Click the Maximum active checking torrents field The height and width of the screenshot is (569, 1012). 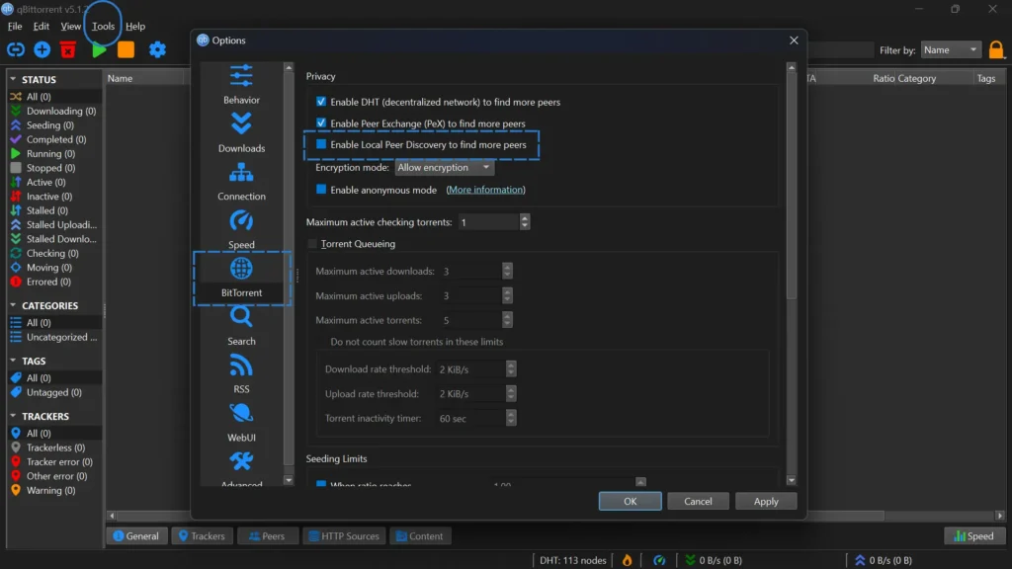(488, 222)
